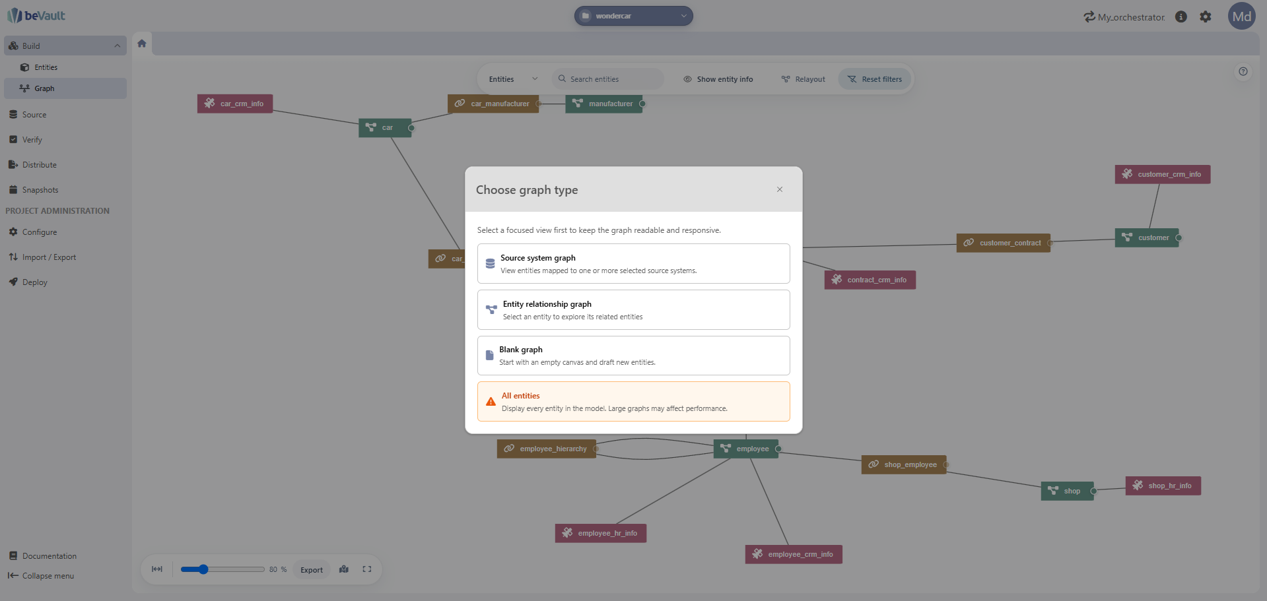
Task: Select the employee hub node
Action: click(x=746, y=449)
